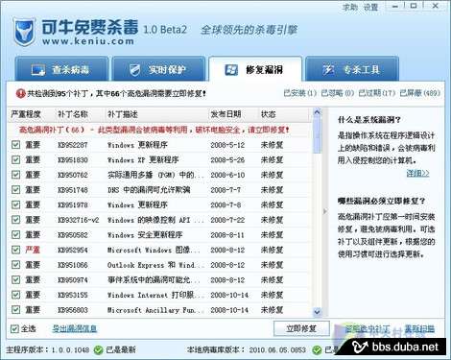Click green check icon next to virus database version
The image size is (451, 360).
click(317, 350)
